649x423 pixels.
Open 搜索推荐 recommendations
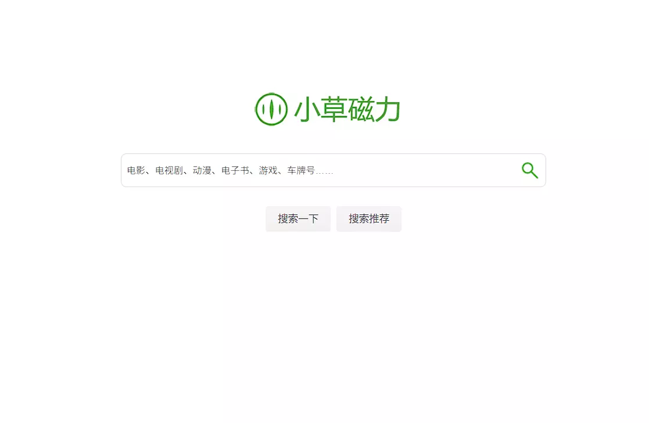369,218
